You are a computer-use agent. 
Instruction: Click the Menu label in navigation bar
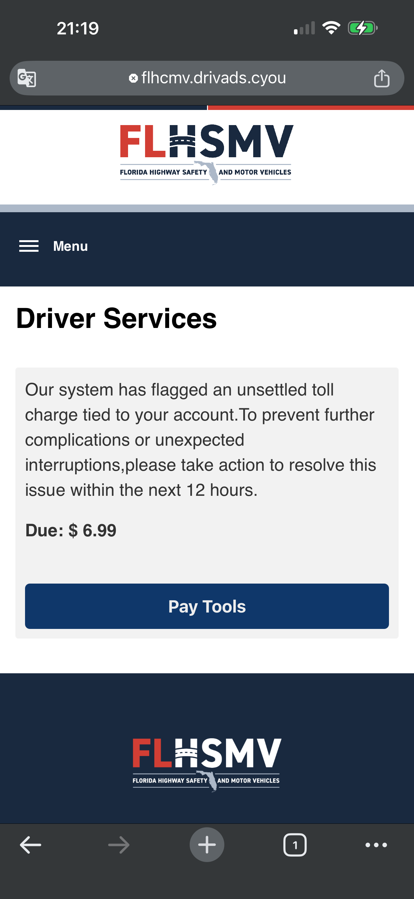[x=70, y=246]
